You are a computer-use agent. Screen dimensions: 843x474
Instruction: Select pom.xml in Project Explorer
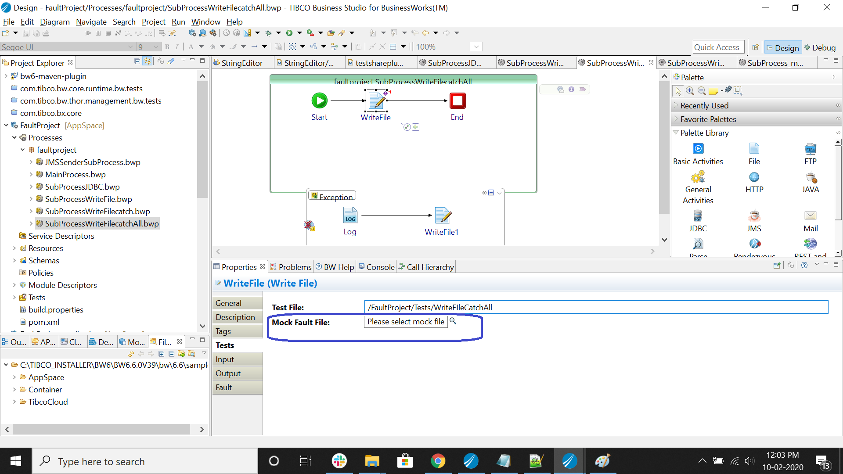tap(44, 322)
